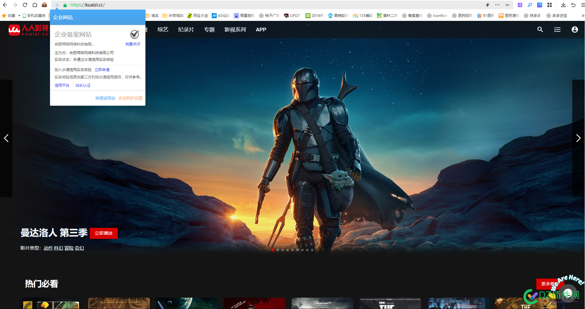
Task: Click the undo closed tab icon
Action: click(573, 5)
